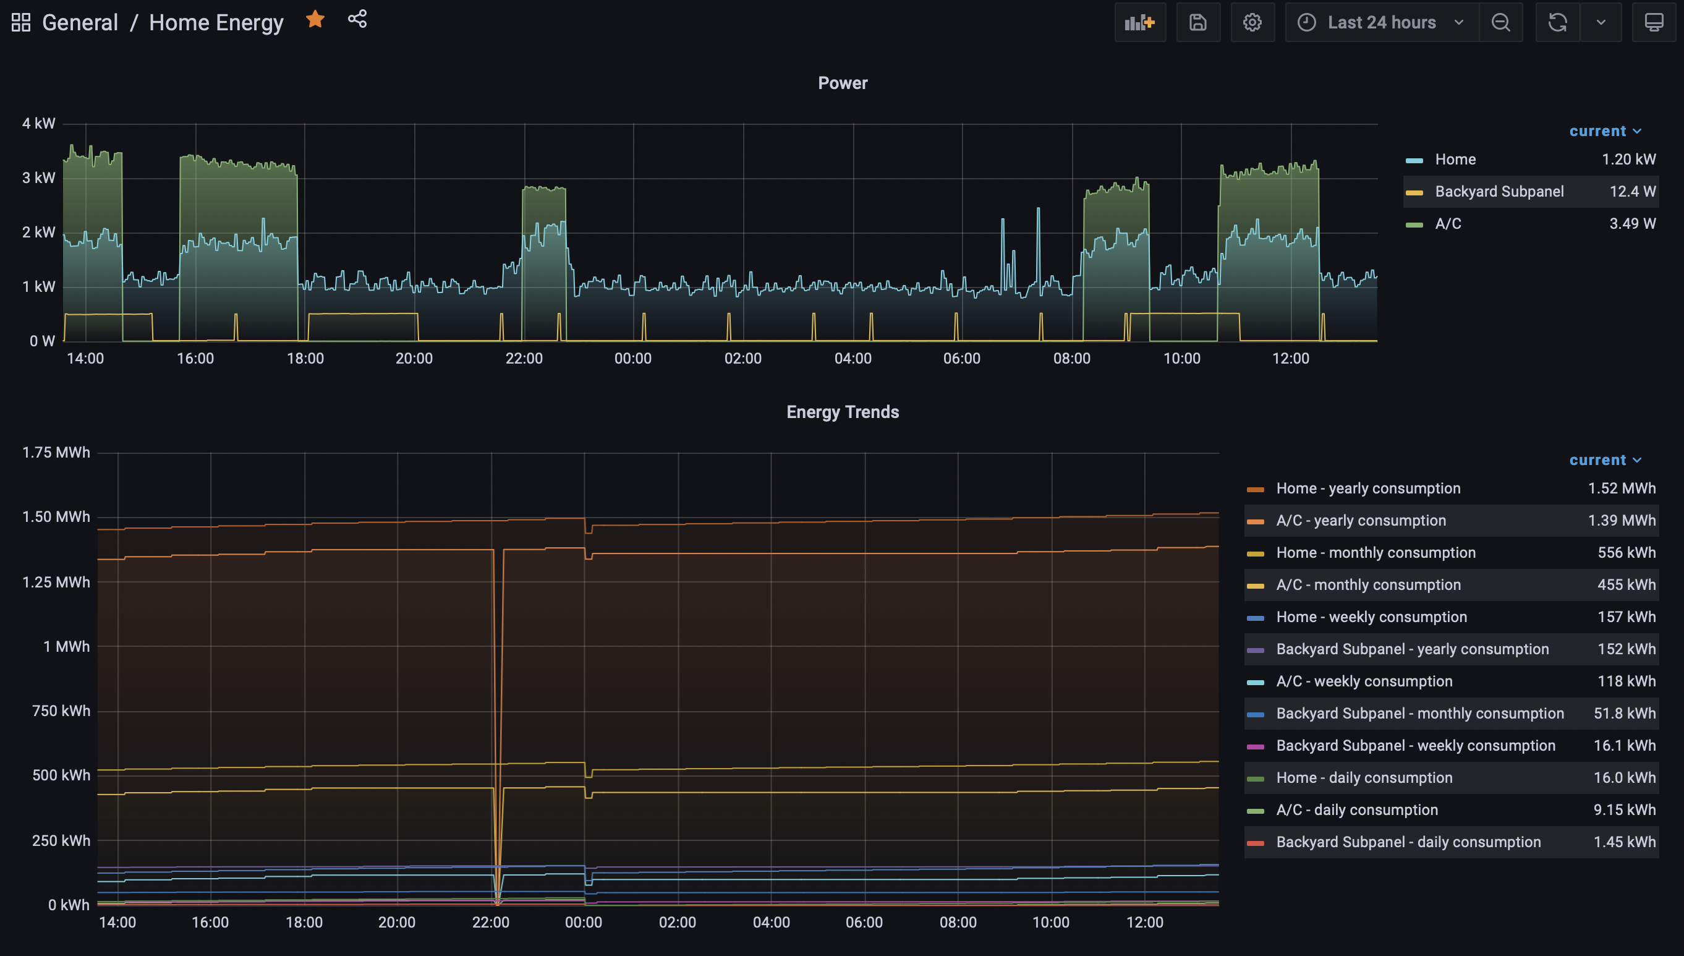
Task: Sort Power legend by current column
Action: 1605,131
